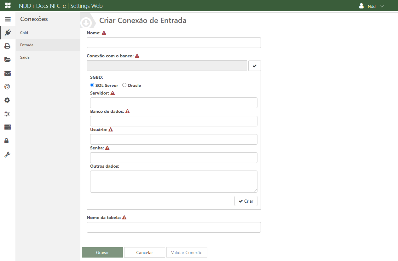Click the Cancelar button
Viewport: 398px width, 261px height.
coord(145,252)
